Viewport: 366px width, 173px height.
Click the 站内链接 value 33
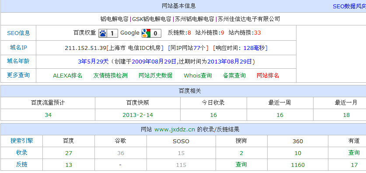(258, 33)
